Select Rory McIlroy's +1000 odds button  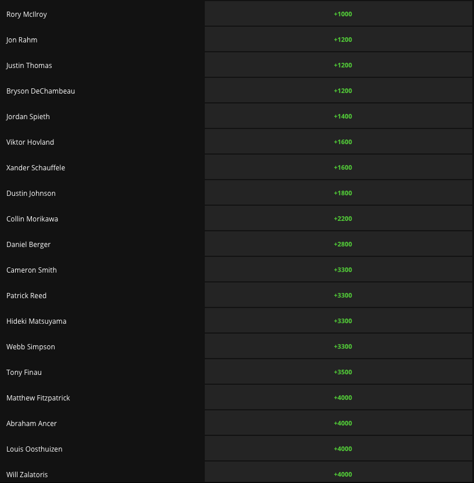tap(342, 14)
